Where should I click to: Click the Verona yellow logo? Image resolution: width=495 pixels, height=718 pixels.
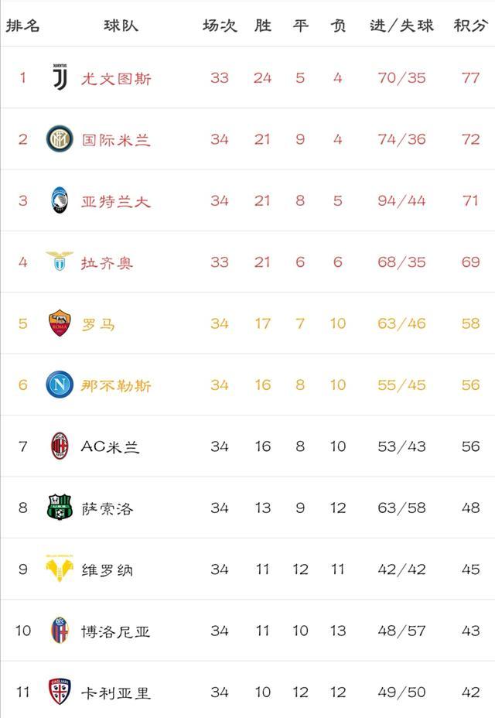60,568
